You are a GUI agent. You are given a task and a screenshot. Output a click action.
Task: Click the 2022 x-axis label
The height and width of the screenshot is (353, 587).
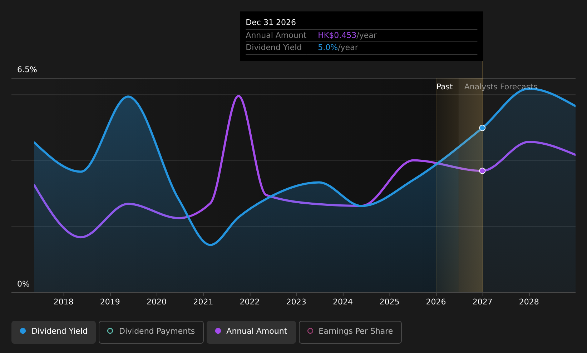pos(250,302)
